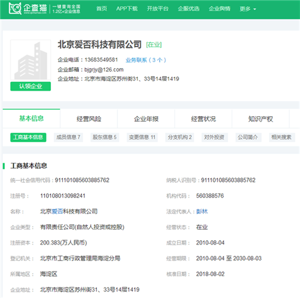Click the region value 海淀区

tap(48, 274)
